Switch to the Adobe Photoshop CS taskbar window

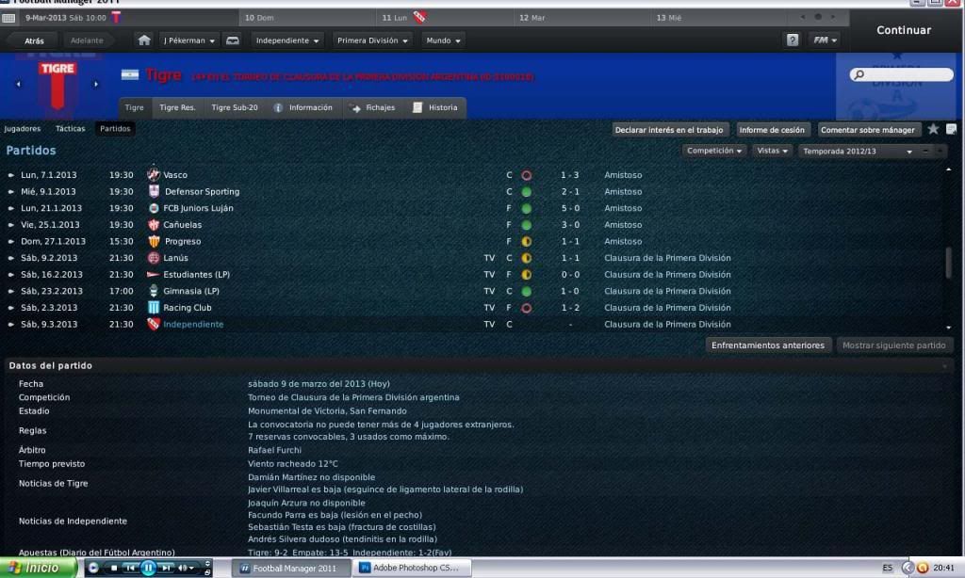[412, 568]
